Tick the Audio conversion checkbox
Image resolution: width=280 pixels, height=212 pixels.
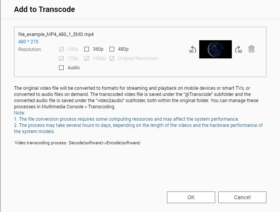click(61, 68)
